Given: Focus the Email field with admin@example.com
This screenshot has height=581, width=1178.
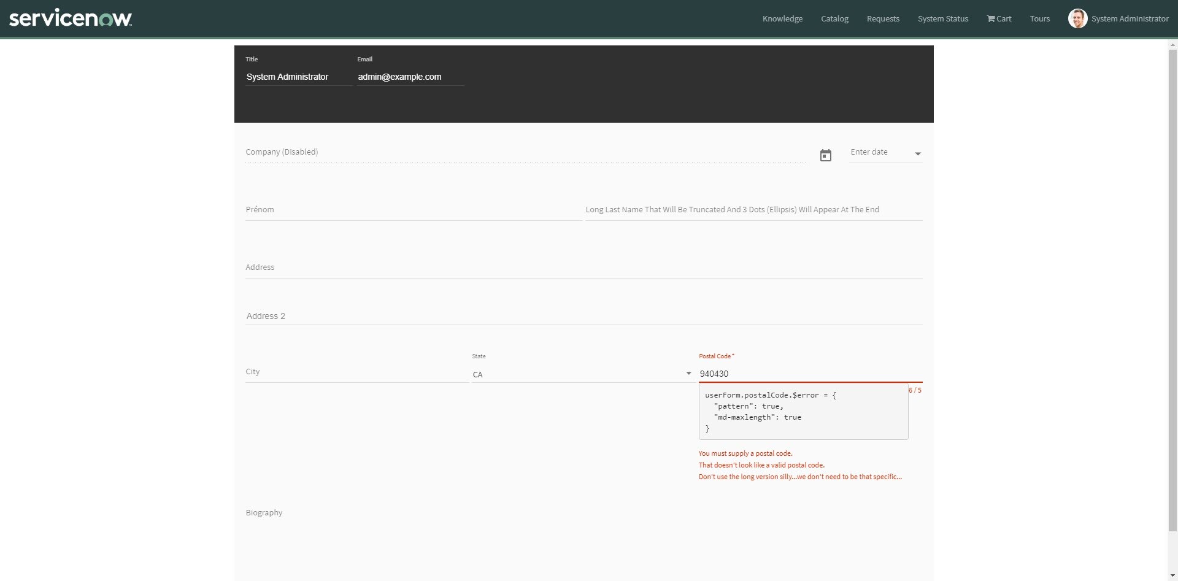Looking at the screenshot, I should coord(410,77).
